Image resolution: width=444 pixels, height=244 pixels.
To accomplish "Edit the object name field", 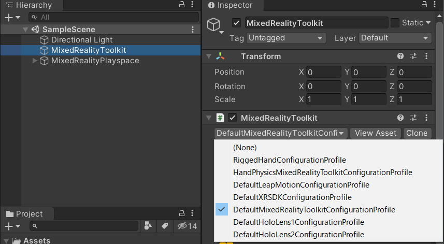I will [x=317, y=23].
